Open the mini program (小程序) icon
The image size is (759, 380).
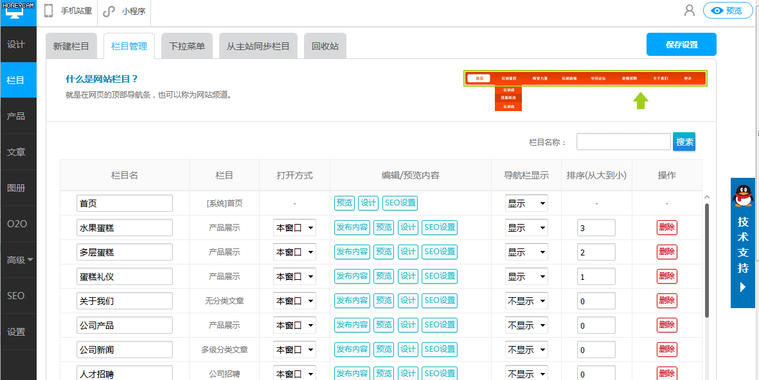[109, 11]
